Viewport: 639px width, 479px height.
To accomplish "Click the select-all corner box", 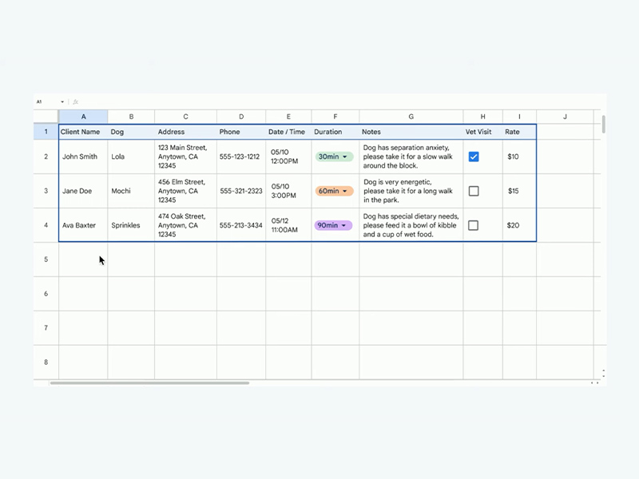I will tap(46, 117).
